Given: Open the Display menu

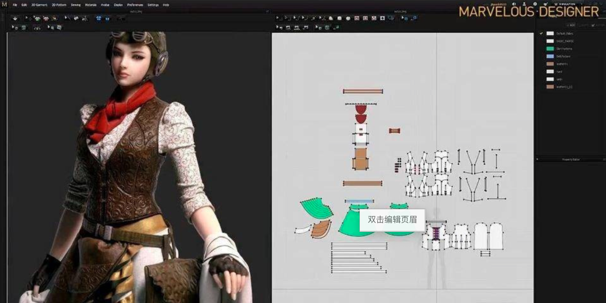Looking at the screenshot, I should [x=118, y=5].
